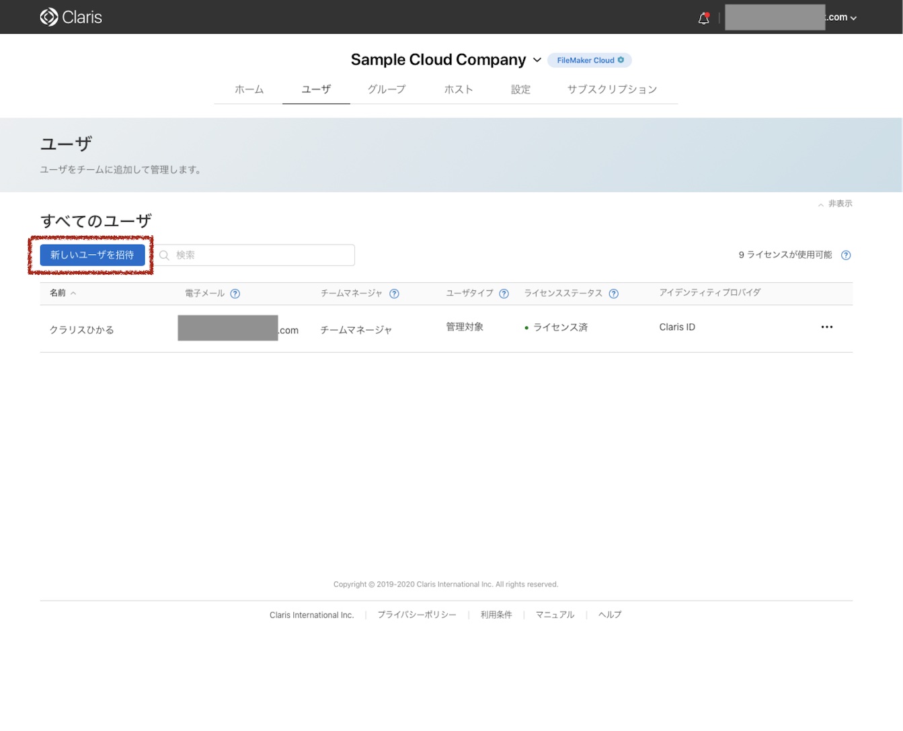The image size is (903, 731).
Task: Open the マニュアル footer link
Action: coord(555,614)
